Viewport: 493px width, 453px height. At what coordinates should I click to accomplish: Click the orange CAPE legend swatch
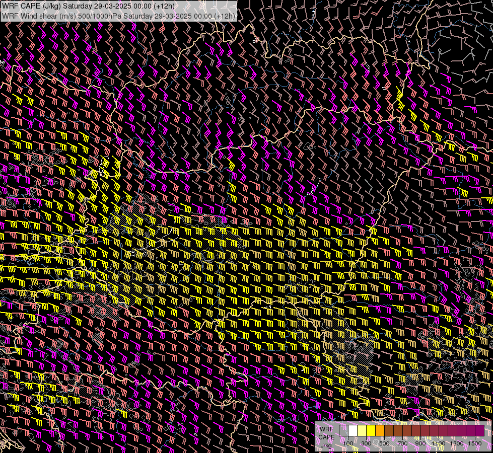[380, 430]
